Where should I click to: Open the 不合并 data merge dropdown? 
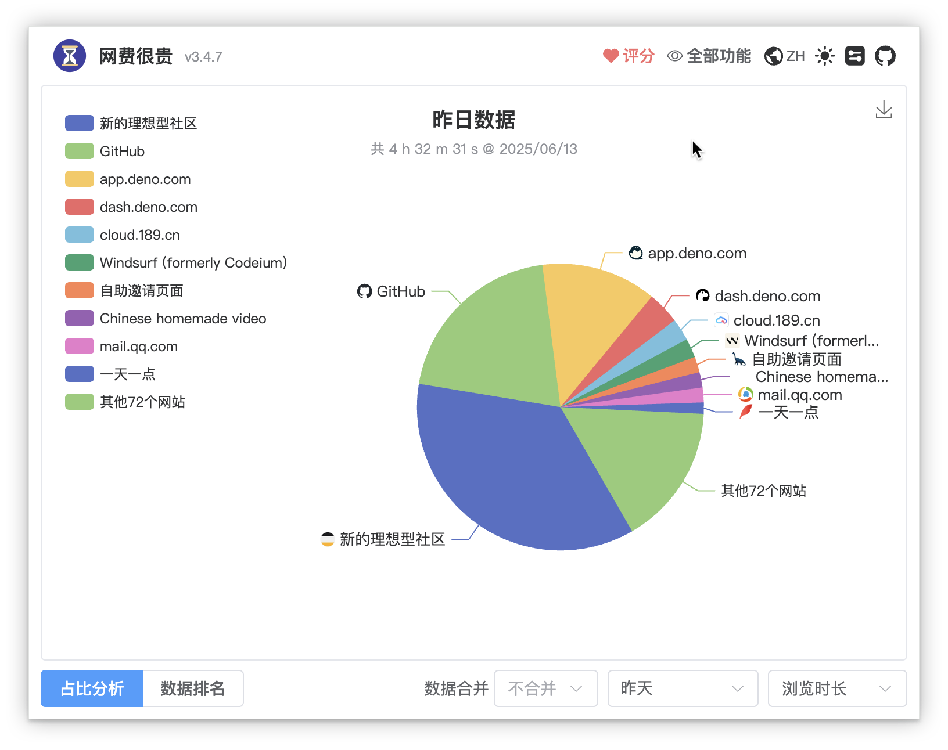click(546, 688)
